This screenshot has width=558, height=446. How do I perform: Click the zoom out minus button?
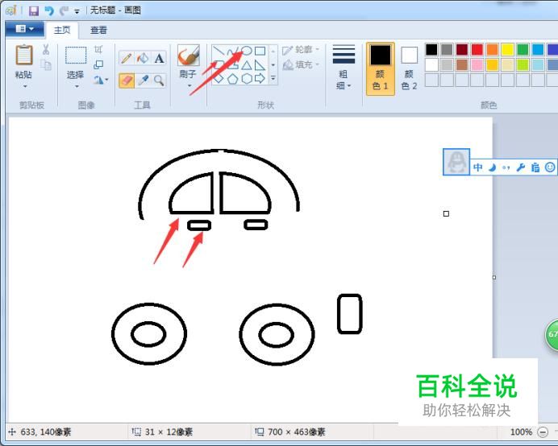coord(543,432)
